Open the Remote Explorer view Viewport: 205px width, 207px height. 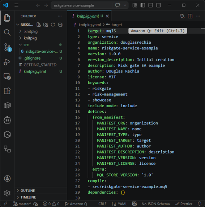pyautogui.click(x=7, y=77)
